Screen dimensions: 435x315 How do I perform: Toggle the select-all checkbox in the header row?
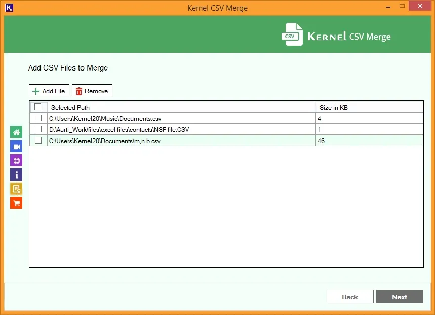pyautogui.click(x=38, y=107)
